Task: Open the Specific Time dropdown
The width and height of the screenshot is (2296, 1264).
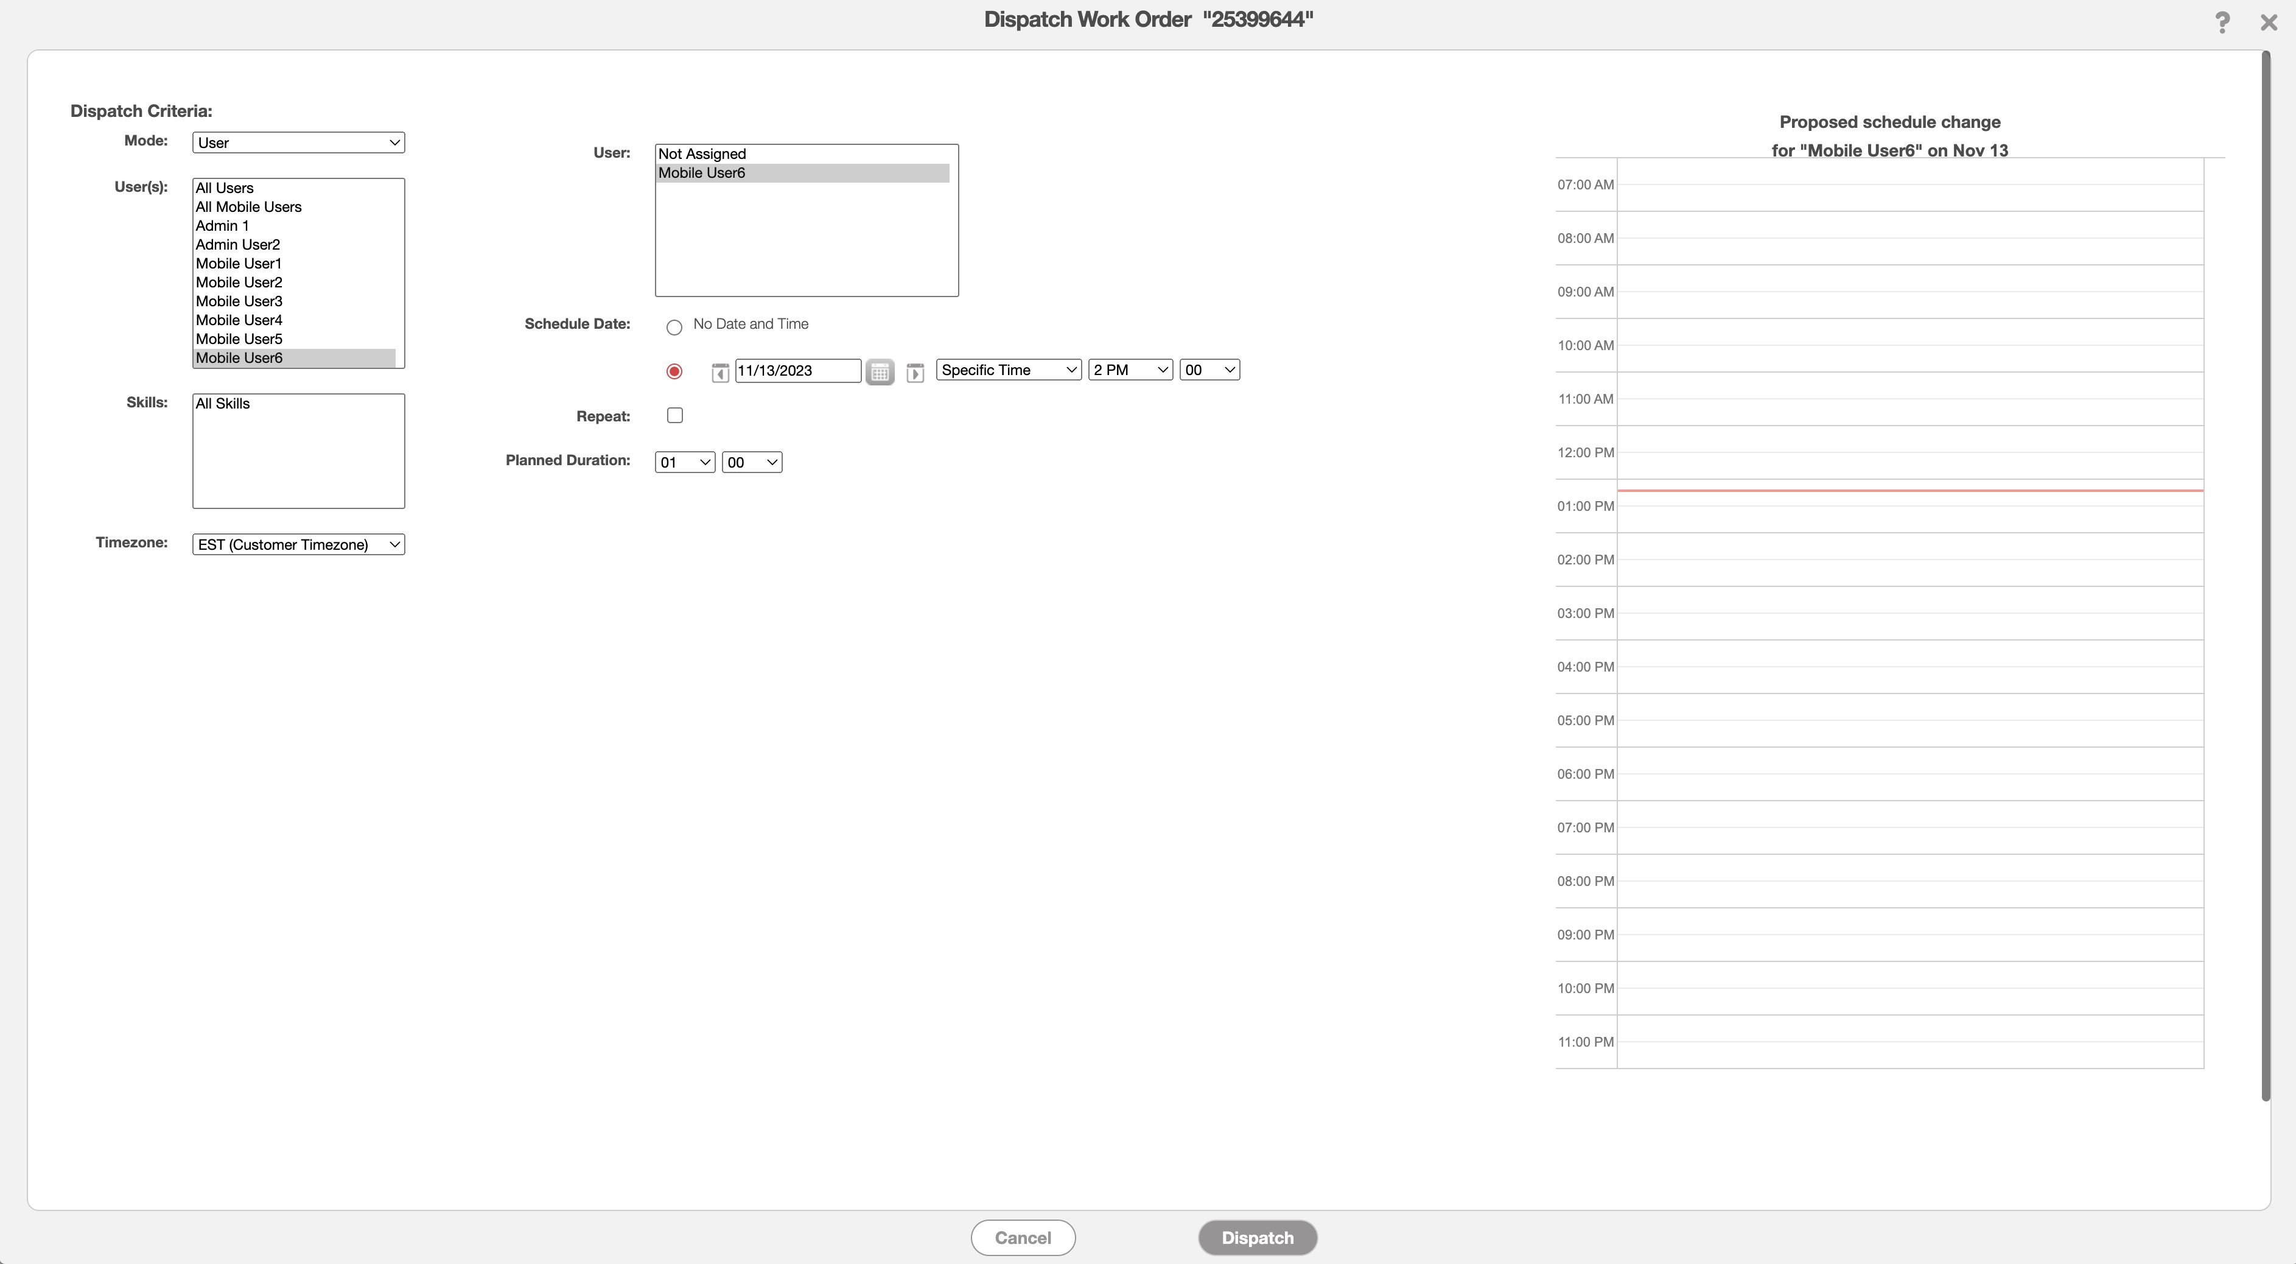Action: point(1008,370)
